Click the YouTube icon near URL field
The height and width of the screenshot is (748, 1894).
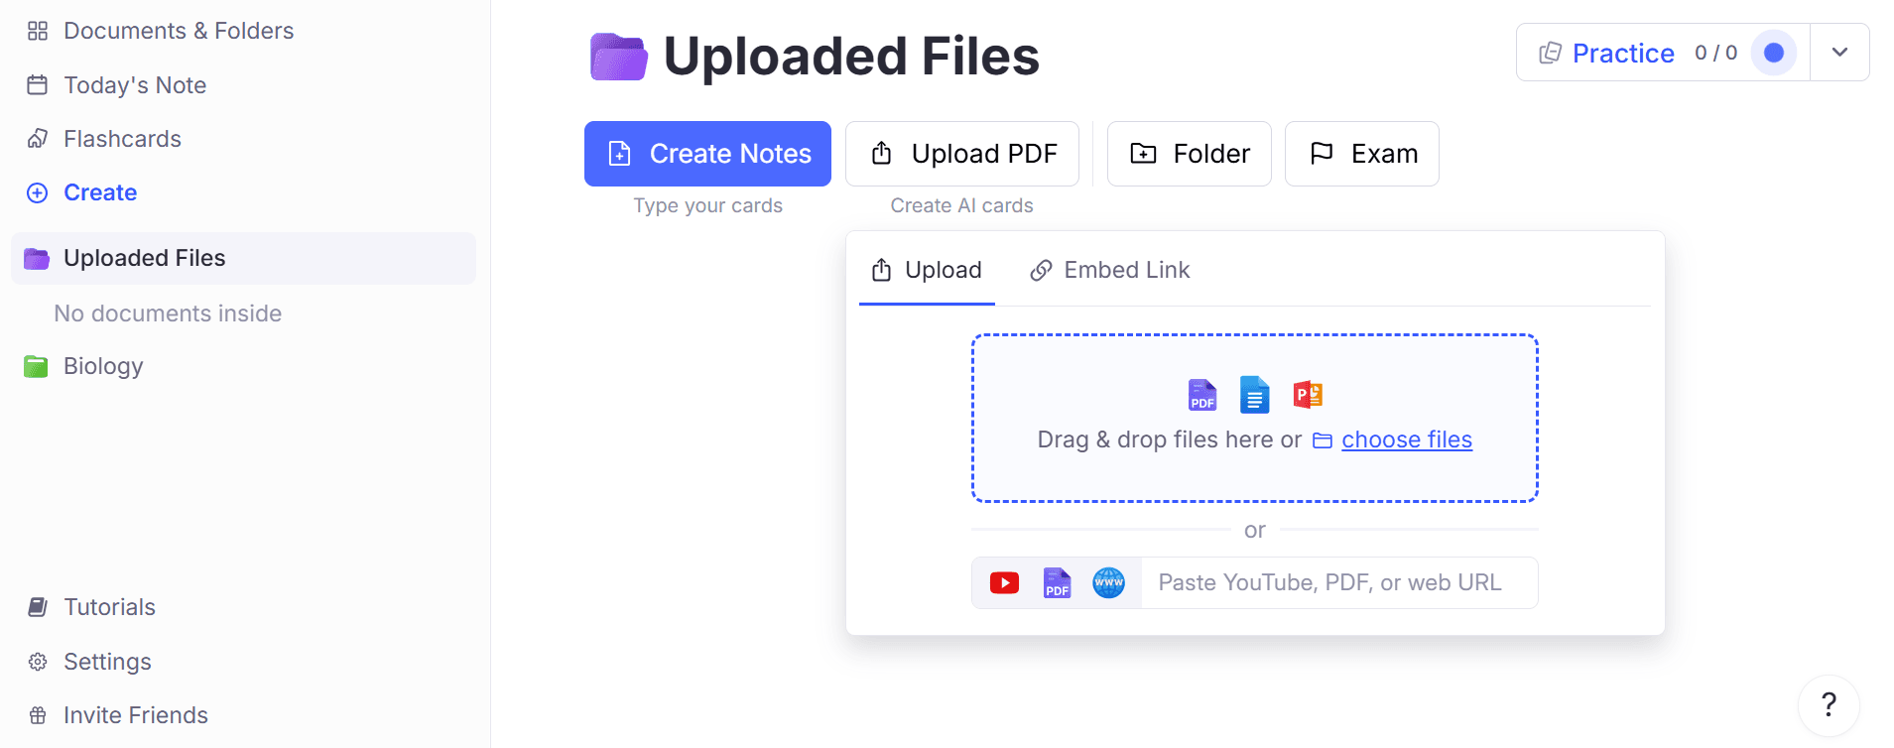[1004, 582]
